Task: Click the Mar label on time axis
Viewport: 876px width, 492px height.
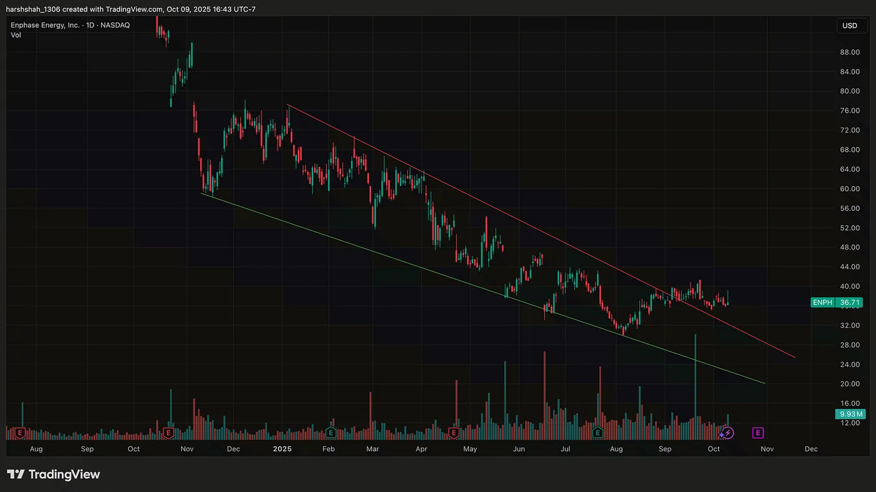Action: (x=373, y=449)
